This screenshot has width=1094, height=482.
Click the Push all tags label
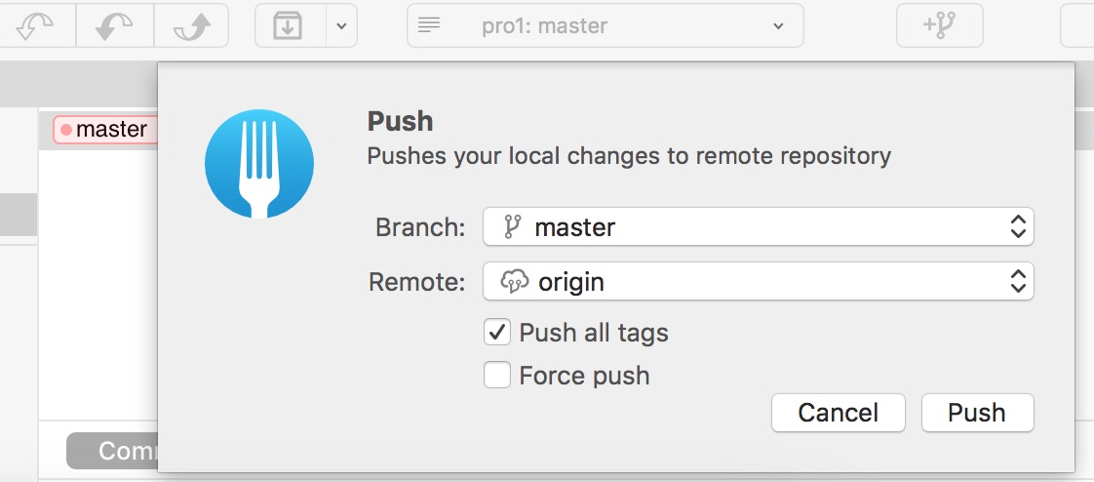(594, 333)
